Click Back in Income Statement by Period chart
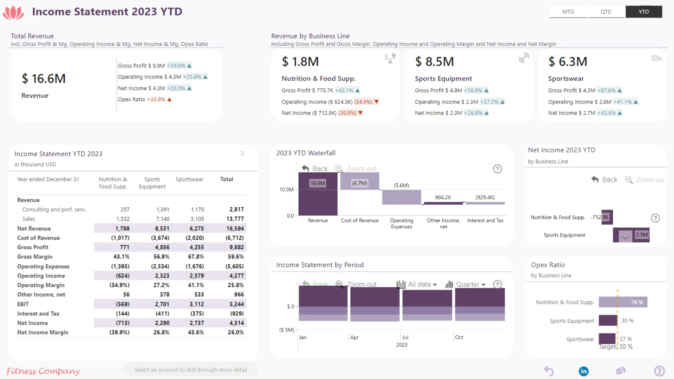Screen dimensions: 674x379 (315, 284)
